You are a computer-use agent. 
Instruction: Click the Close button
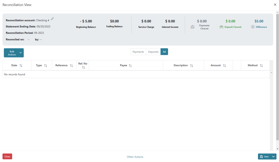point(7,156)
